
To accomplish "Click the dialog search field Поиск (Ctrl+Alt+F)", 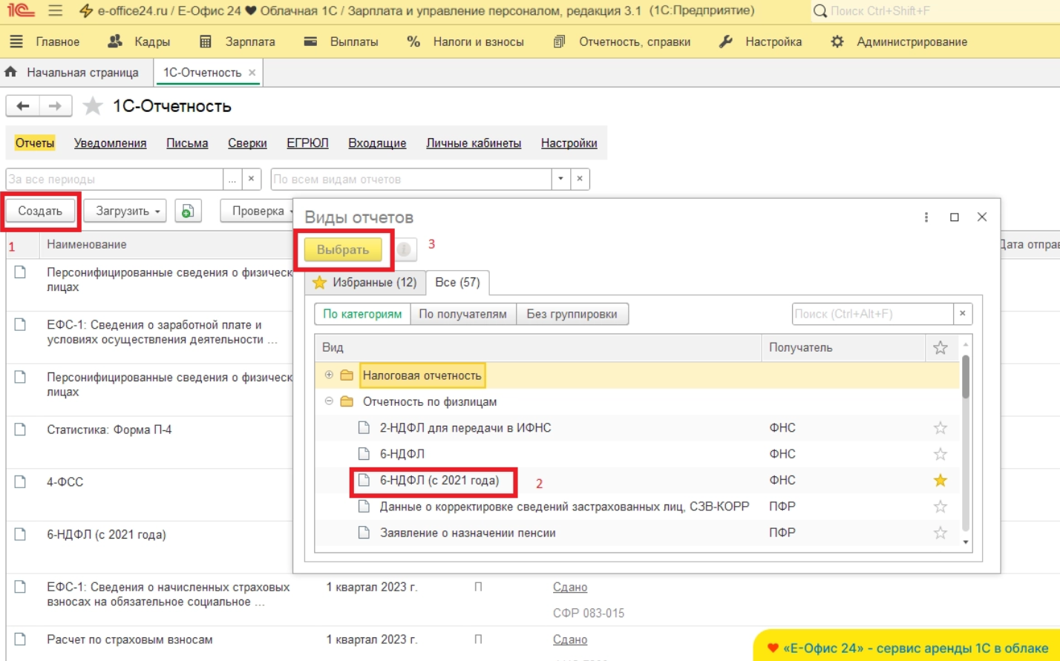I will click(x=872, y=314).
